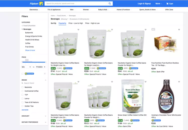Collapse the Brand filter section
Screen dimensions: 188x130
pos(46,80)
